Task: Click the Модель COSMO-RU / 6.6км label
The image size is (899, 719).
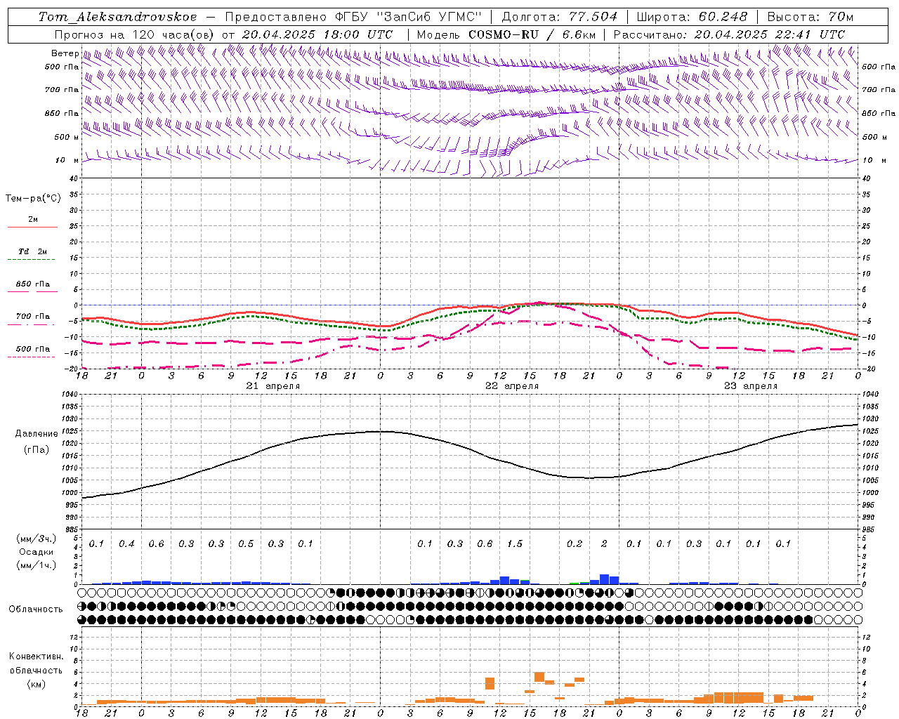Action: [506, 34]
